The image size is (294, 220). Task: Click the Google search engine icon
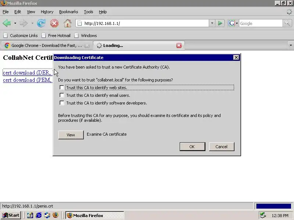(x=232, y=23)
